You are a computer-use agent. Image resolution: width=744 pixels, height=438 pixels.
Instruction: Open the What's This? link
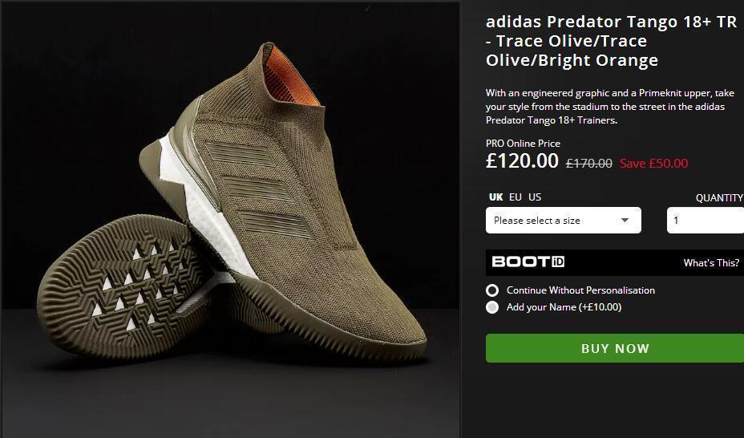point(711,263)
